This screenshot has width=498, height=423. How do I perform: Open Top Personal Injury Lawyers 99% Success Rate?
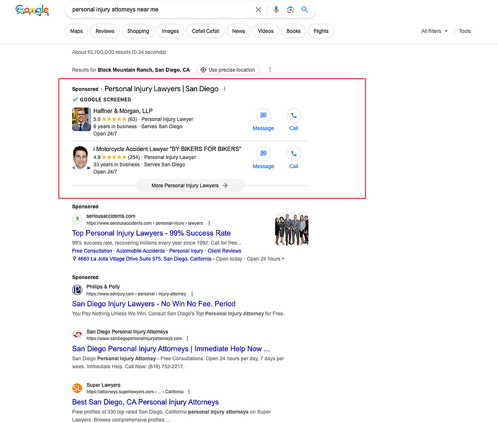click(x=151, y=233)
